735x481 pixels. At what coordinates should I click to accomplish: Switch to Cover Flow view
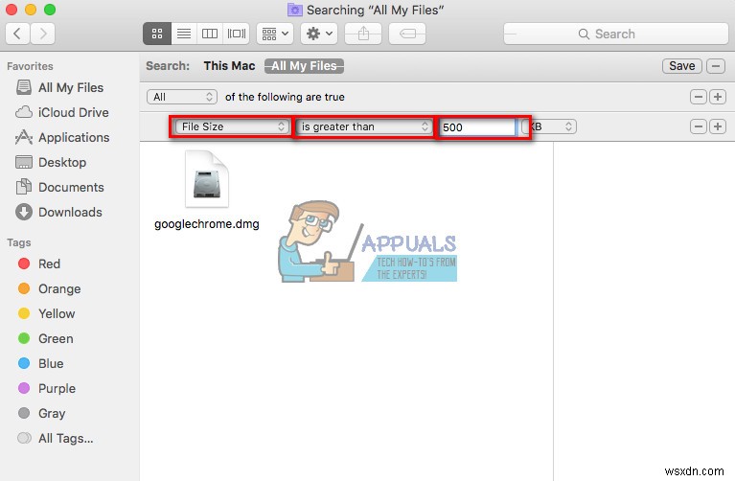(237, 34)
